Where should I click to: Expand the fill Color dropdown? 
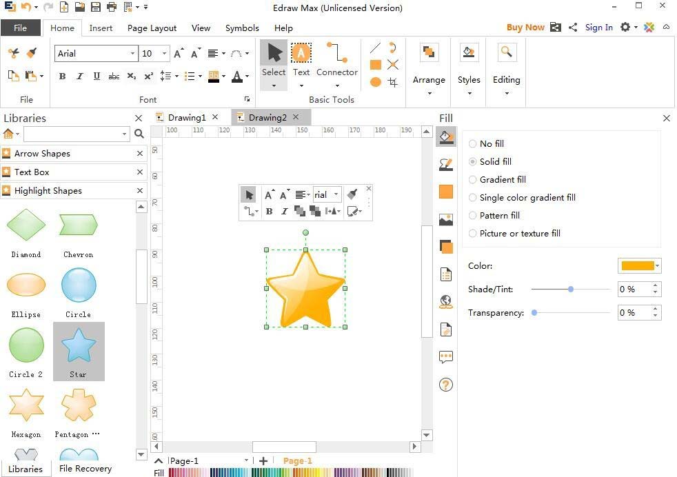[658, 266]
